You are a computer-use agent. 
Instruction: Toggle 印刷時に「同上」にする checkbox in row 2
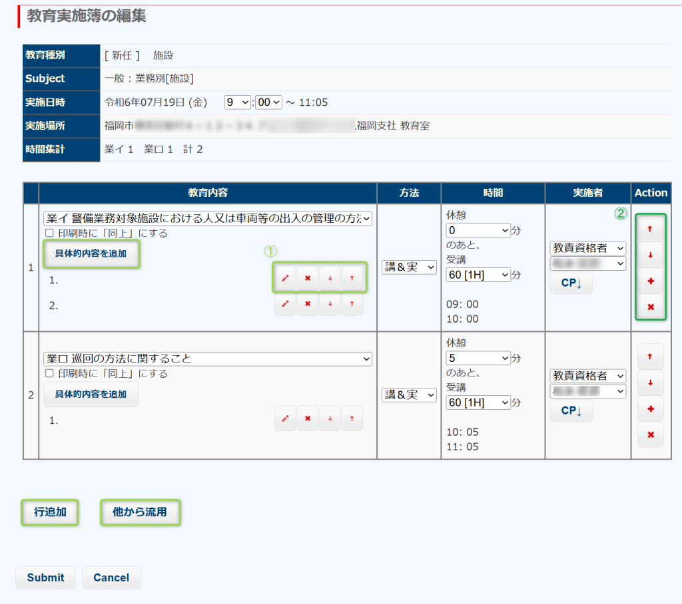coord(49,374)
